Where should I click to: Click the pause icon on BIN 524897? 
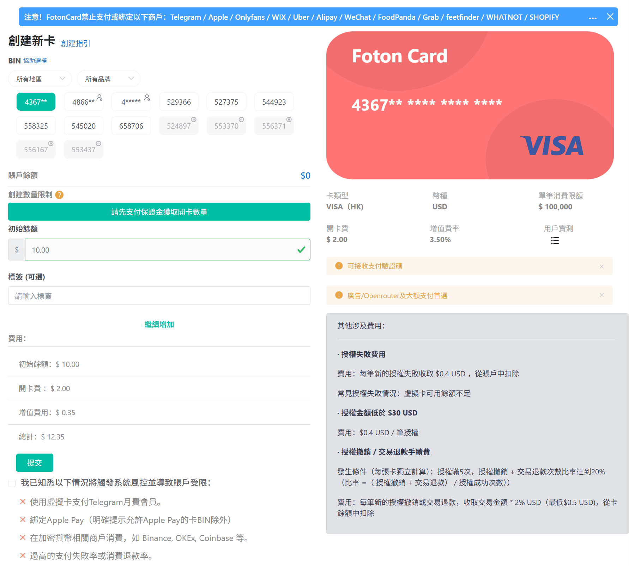(x=194, y=119)
